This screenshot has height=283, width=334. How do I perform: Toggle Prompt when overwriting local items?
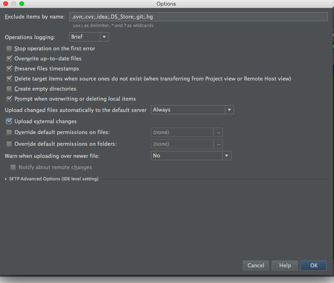(9, 99)
